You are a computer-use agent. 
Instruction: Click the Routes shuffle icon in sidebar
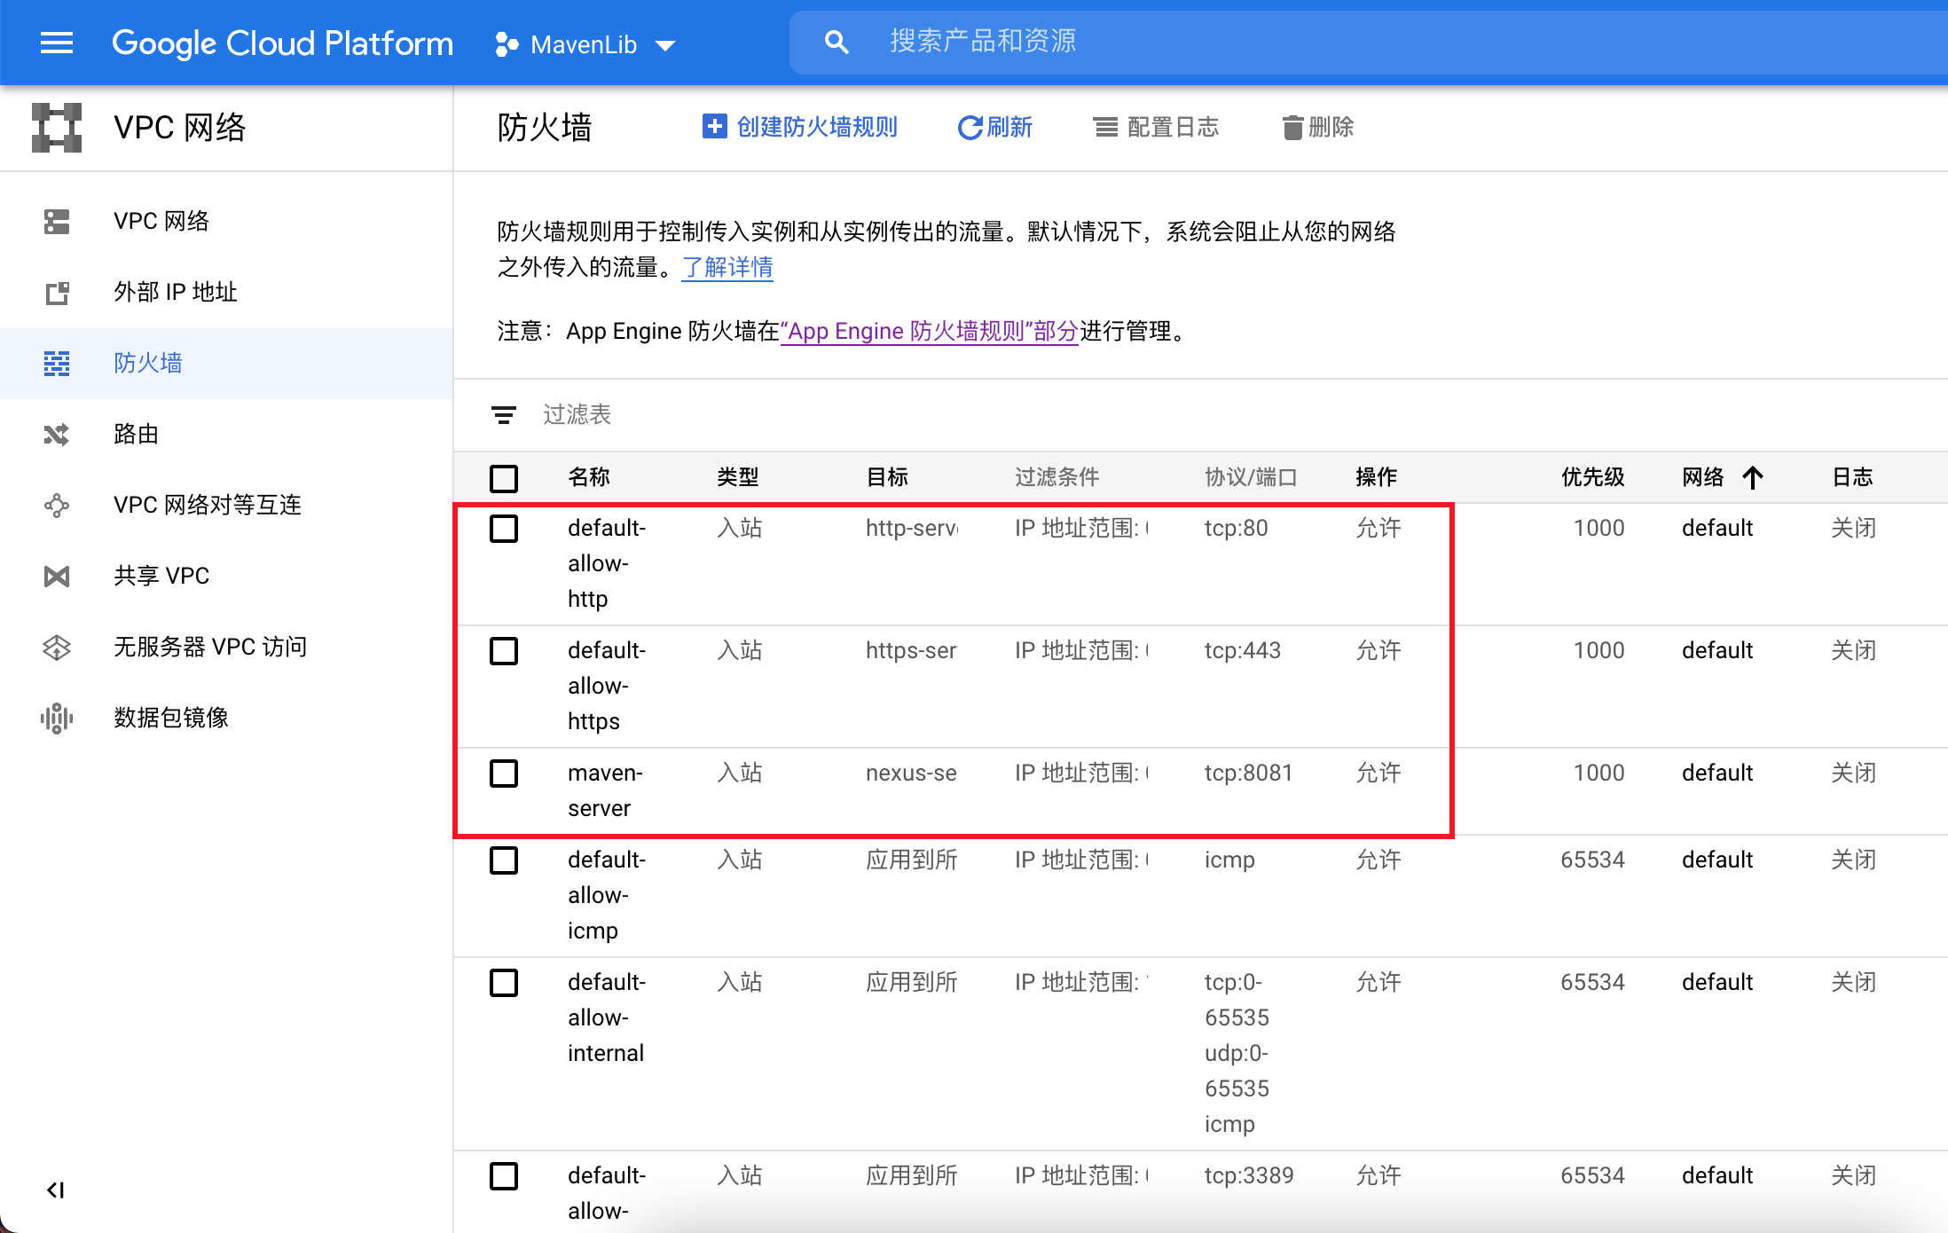[57, 435]
